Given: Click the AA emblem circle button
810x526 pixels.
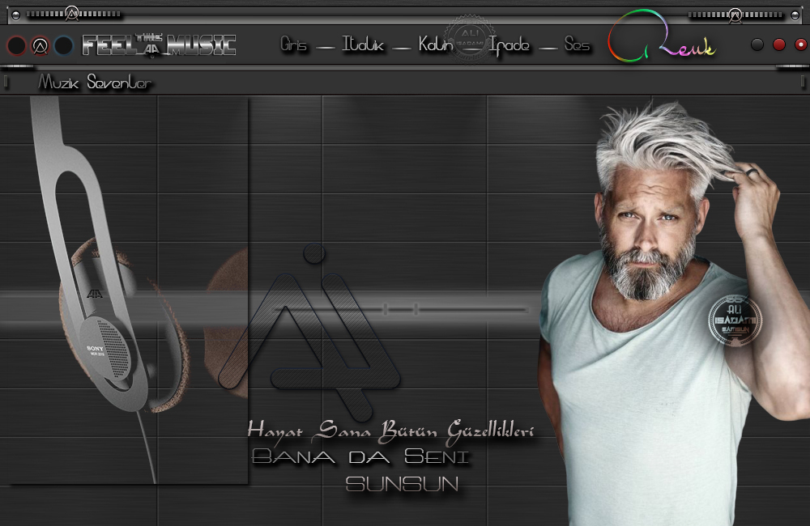Looking at the screenshot, I should click(40, 45).
